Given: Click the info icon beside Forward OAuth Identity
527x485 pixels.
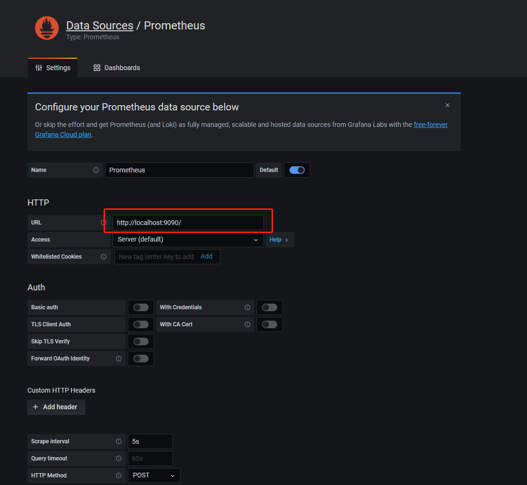Looking at the screenshot, I should tap(119, 359).
